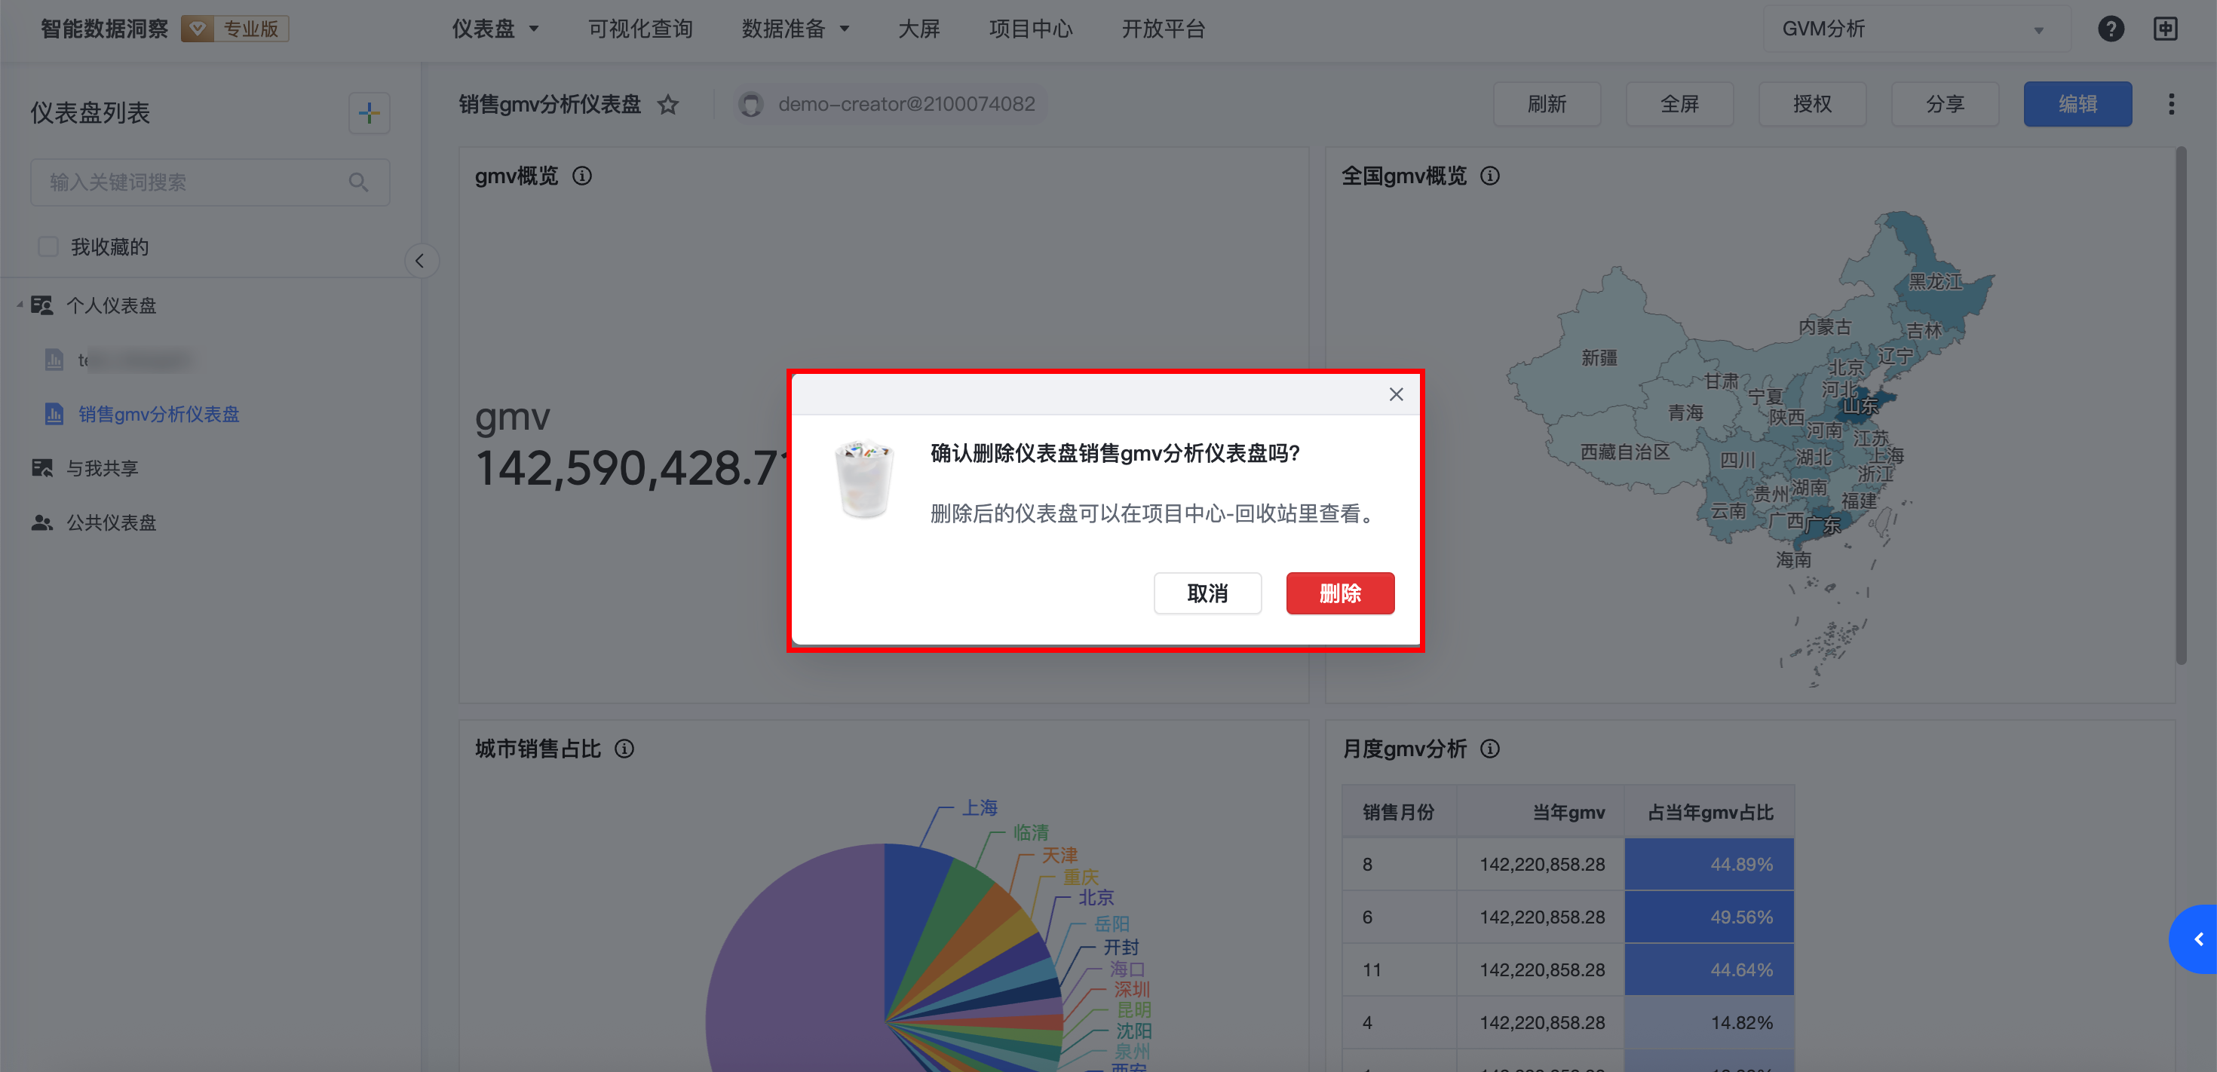
Task: Open the three-dot more options menu
Action: [x=2170, y=105]
